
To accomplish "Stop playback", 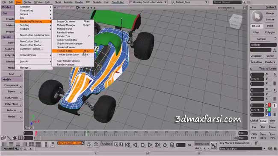I will pos(142,145).
